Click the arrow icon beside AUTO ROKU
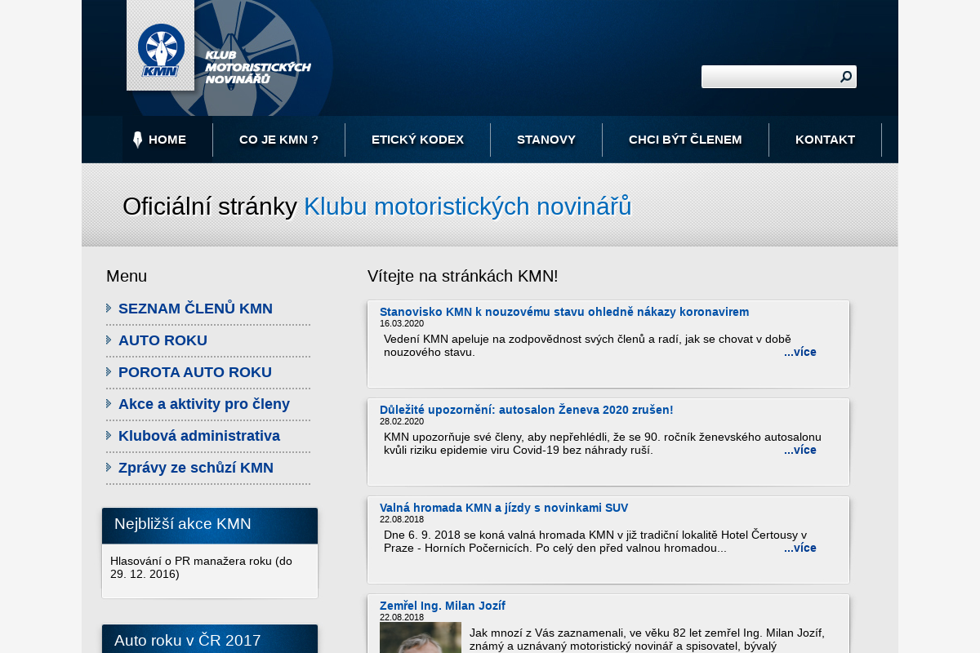The image size is (980, 653). point(109,340)
